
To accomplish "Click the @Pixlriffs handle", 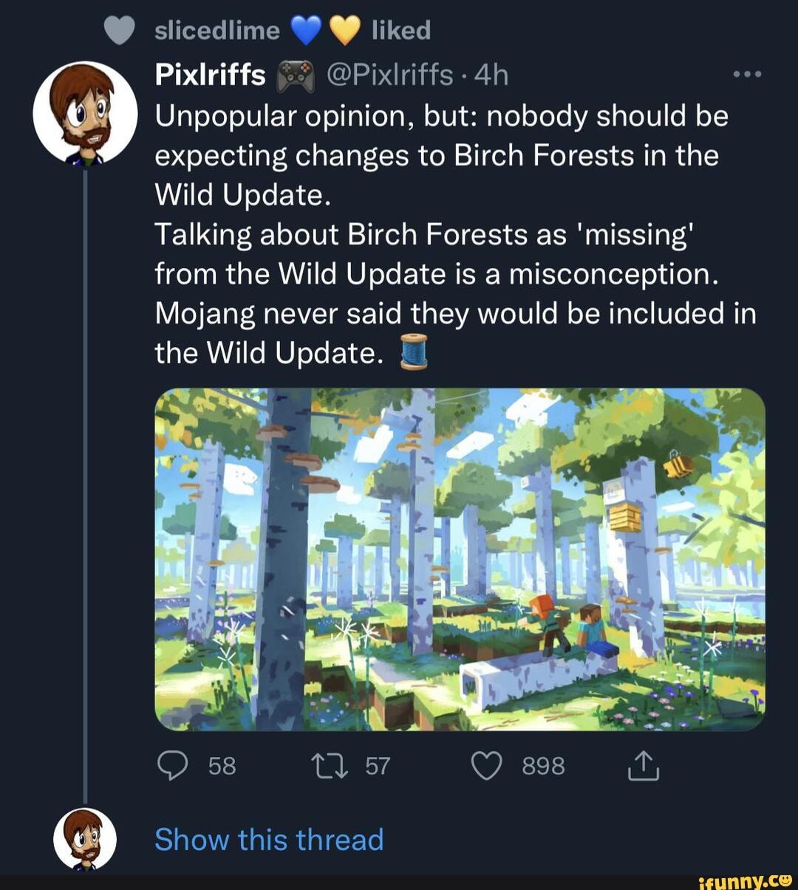I will click(x=389, y=75).
